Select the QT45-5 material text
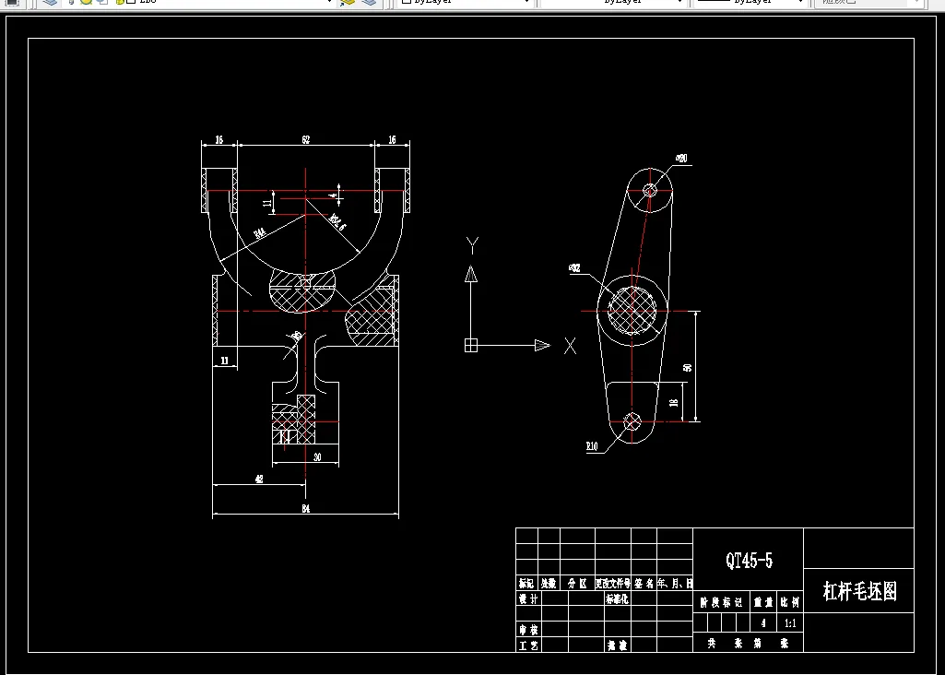 point(749,560)
